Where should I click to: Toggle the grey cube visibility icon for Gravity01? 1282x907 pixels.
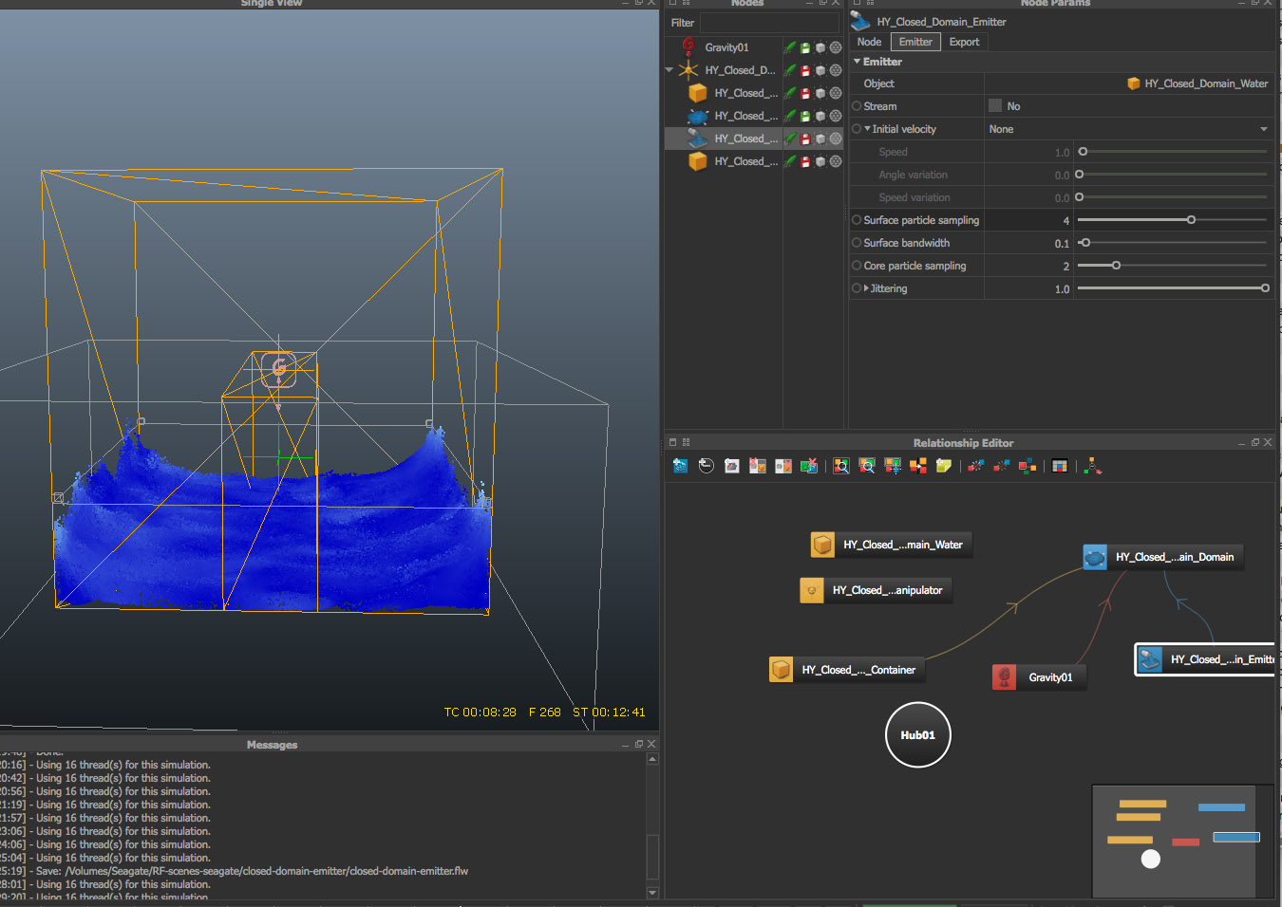[820, 47]
